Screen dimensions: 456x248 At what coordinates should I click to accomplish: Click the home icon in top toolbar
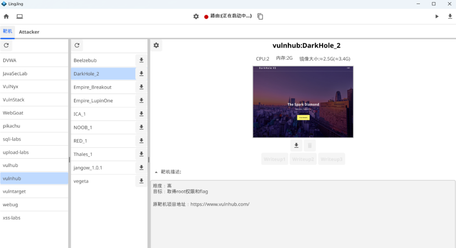click(x=6, y=16)
